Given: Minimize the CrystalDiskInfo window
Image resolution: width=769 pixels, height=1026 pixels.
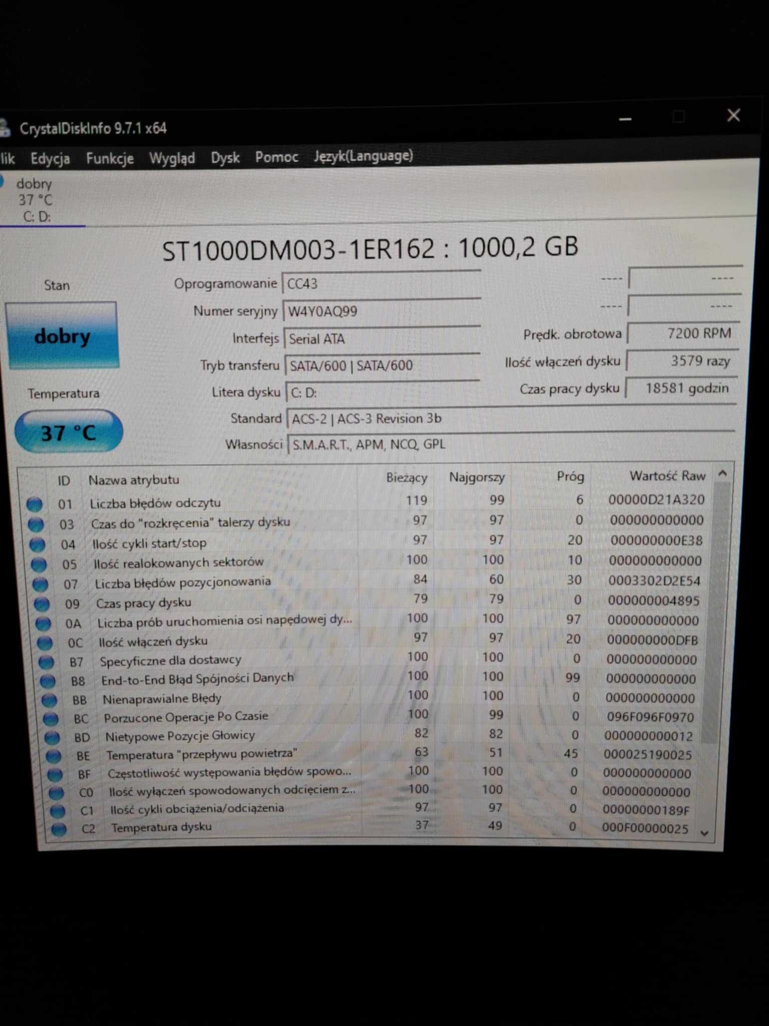Looking at the screenshot, I should [x=625, y=119].
